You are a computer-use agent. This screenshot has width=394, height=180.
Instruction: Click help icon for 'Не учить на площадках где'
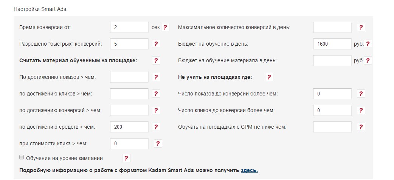coord(269,77)
